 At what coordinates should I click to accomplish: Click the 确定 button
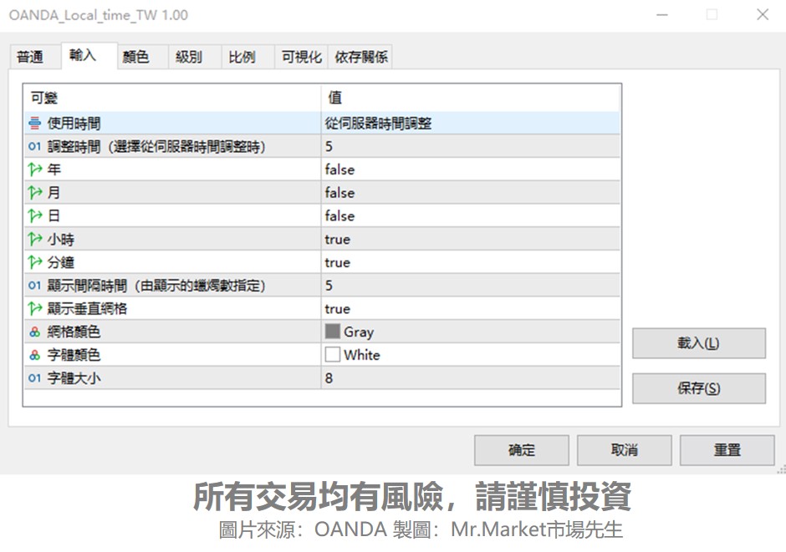[521, 450]
